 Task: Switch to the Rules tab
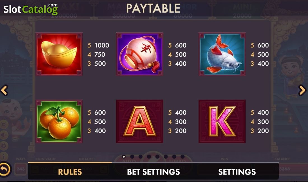(x=70, y=172)
